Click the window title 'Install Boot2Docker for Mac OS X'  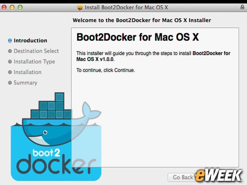[x=126, y=7]
